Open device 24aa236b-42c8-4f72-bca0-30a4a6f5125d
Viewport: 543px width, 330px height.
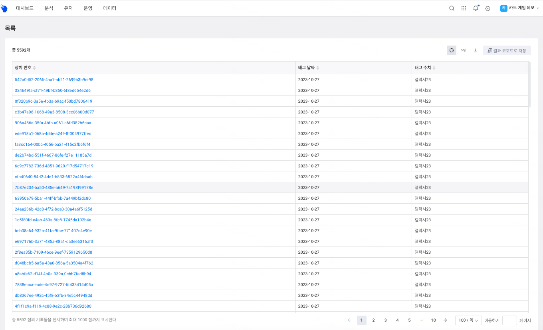click(54, 209)
